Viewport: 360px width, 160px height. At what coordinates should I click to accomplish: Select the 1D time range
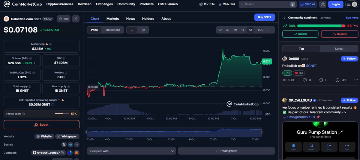click(220, 30)
